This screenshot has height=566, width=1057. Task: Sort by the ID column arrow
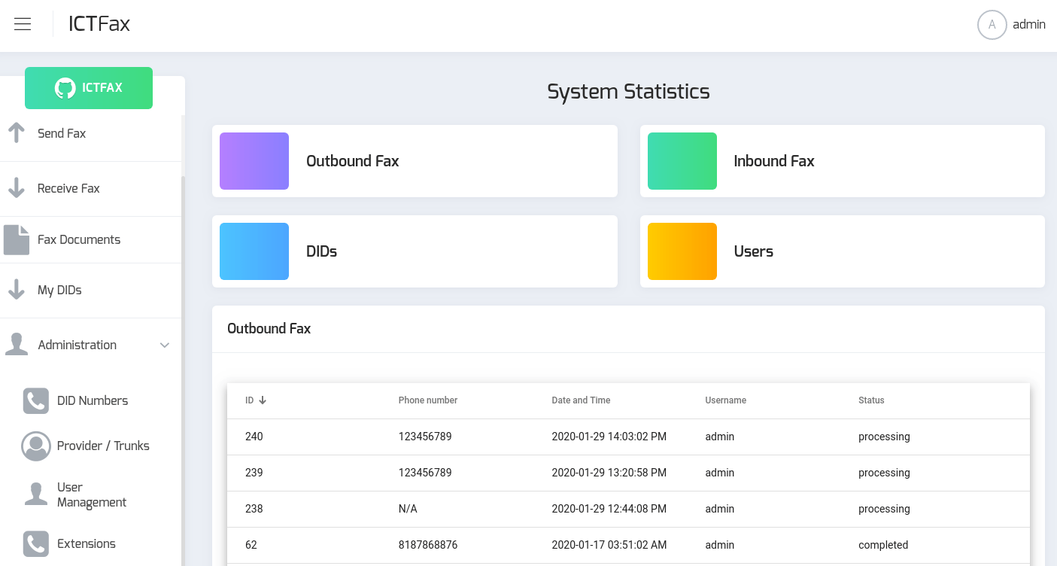[263, 400]
